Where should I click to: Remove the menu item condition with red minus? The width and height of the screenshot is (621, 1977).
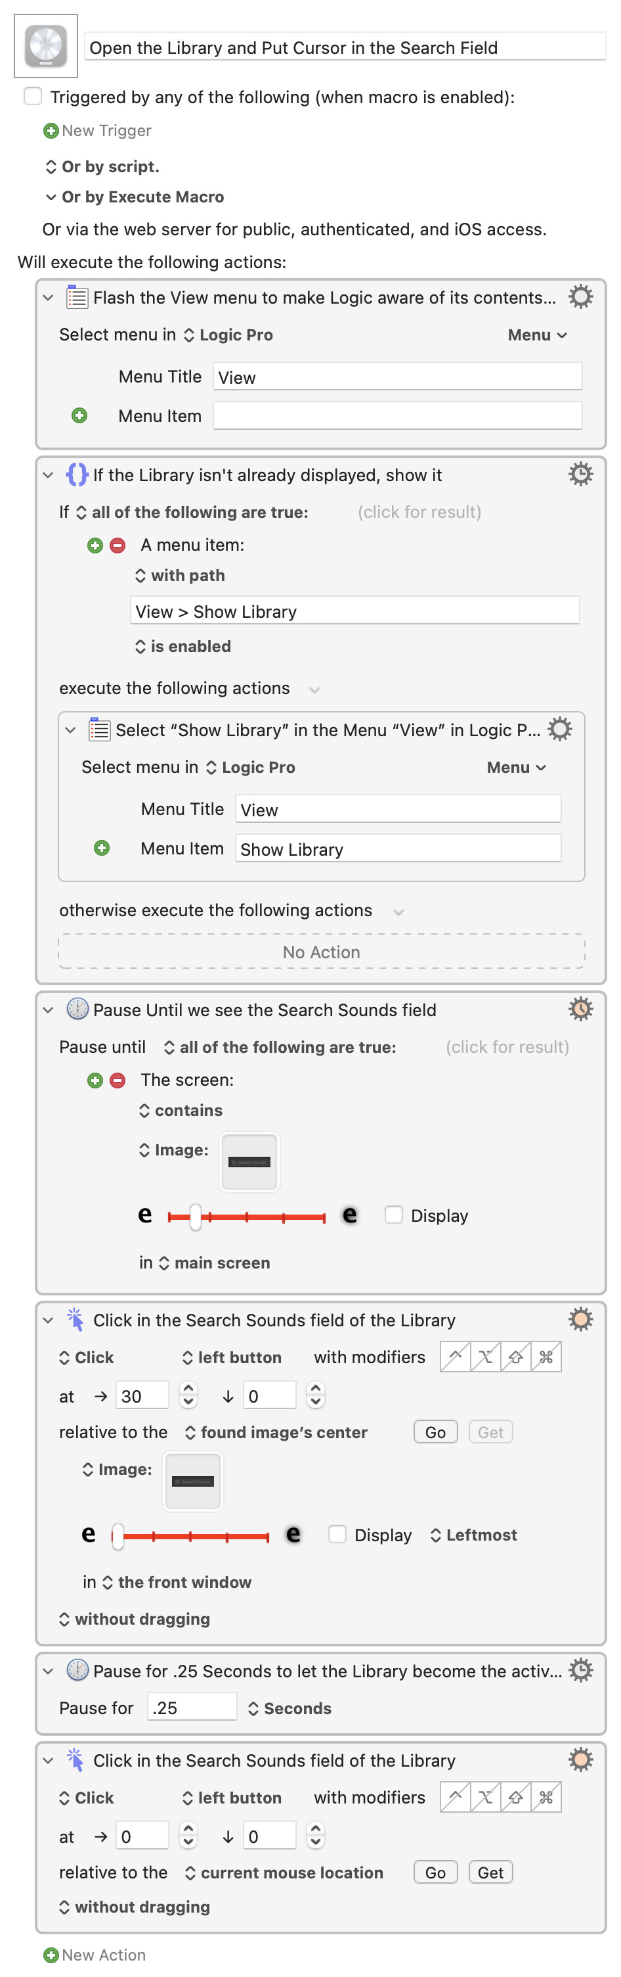118,546
